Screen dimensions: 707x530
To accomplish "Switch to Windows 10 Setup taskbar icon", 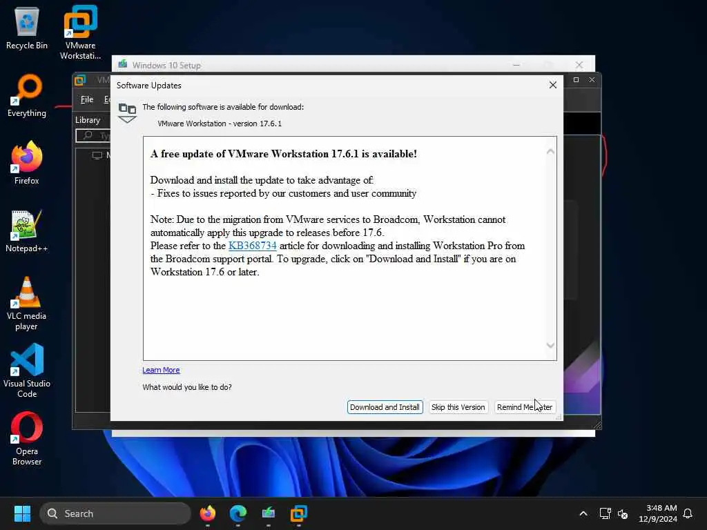I will tap(269, 513).
